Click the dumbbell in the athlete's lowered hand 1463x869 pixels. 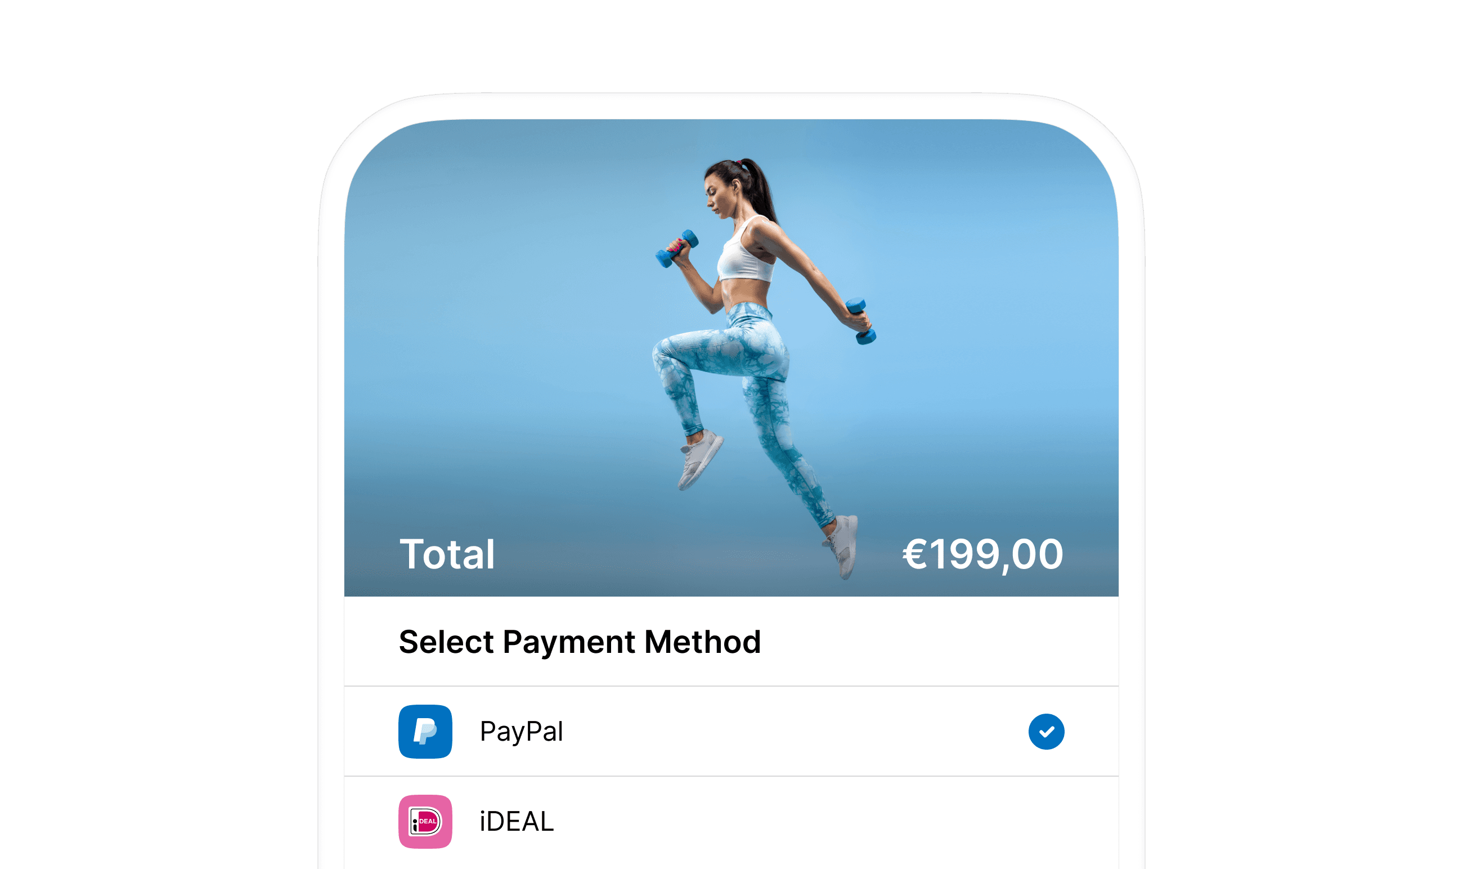pos(861,321)
